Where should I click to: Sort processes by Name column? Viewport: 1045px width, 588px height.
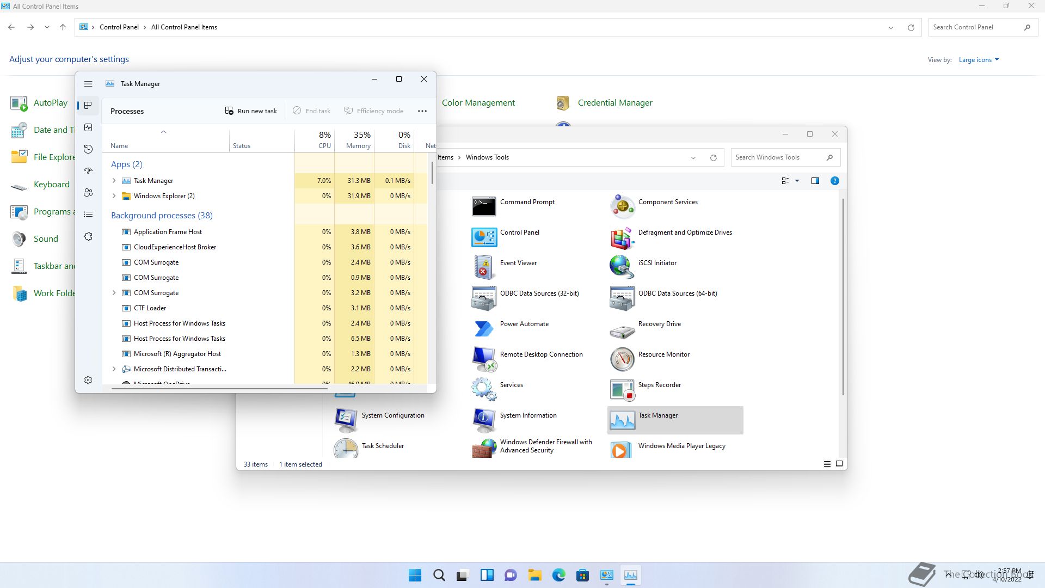click(165, 140)
